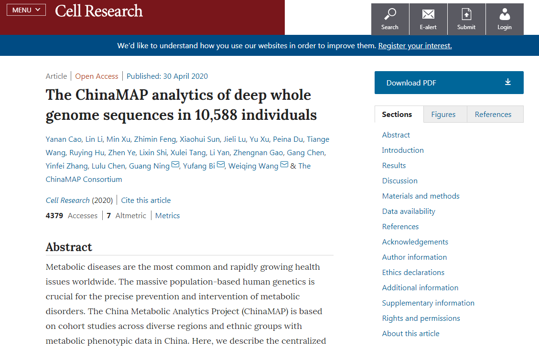Click the Search magnifier icon
The height and width of the screenshot is (349, 539).
(390, 14)
